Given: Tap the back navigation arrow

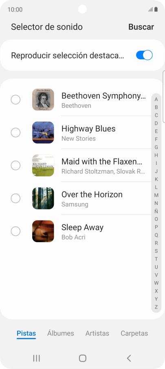Looking at the screenshot, I should point(129,358).
